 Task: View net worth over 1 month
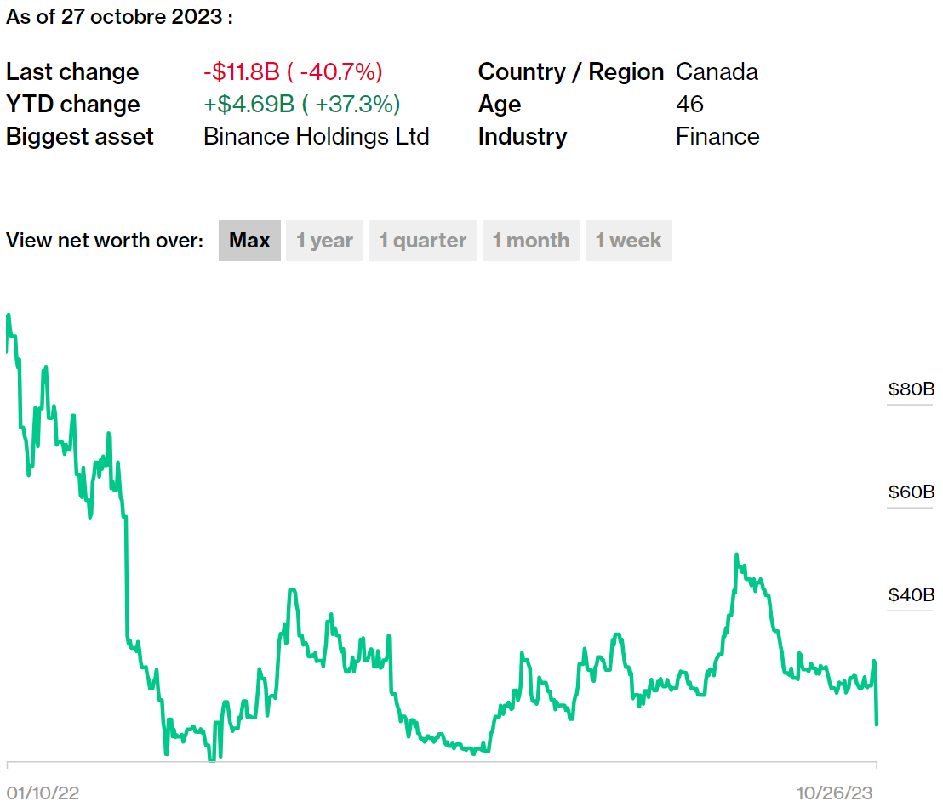point(531,241)
